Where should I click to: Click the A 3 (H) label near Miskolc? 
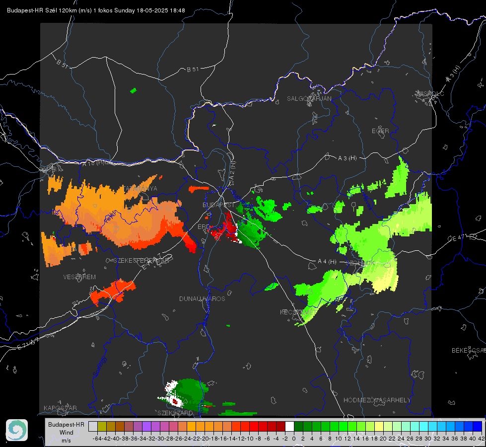tap(453, 74)
